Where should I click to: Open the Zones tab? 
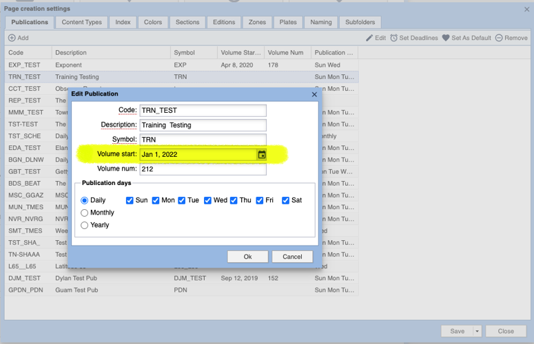(x=257, y=22)
